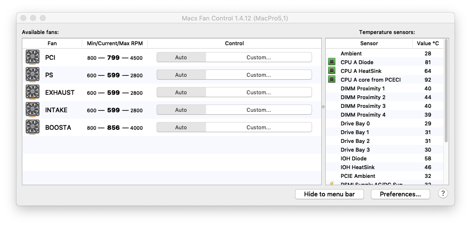Viewport: 471px width, 226px height.
Task: Open Custom control for PS fan
Action: pyautogui.click(x=259, y=75)
